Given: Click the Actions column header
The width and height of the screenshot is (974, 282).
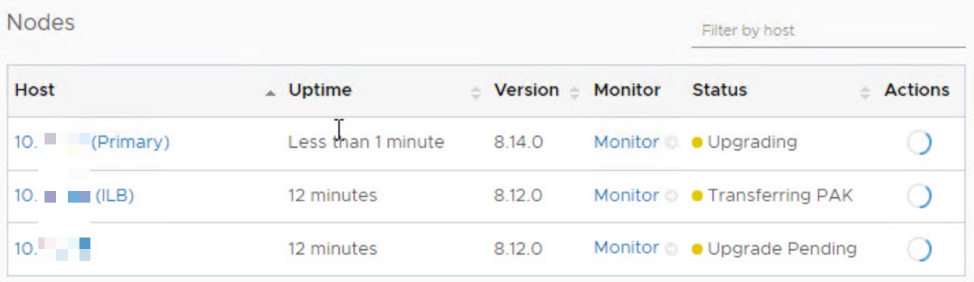Looking at the screenshot, I should pyautogui.click(x=916, y=90).
